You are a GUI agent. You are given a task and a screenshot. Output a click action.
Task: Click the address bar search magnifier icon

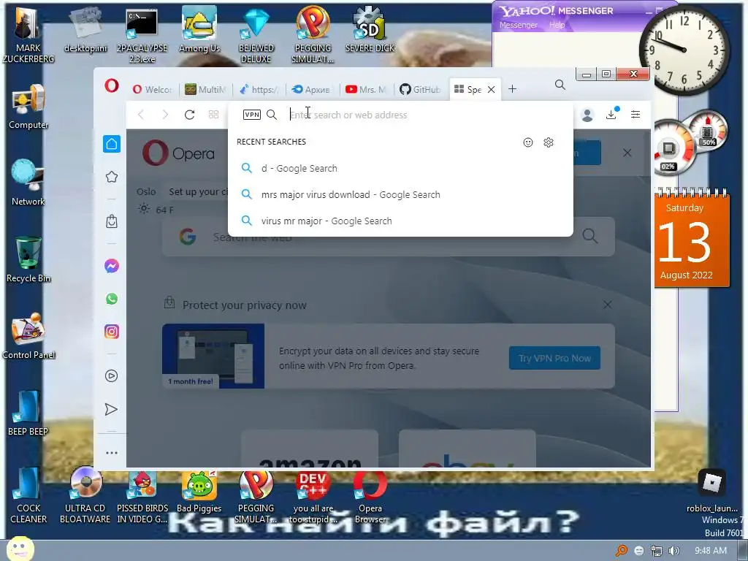[x=272, y=115]
